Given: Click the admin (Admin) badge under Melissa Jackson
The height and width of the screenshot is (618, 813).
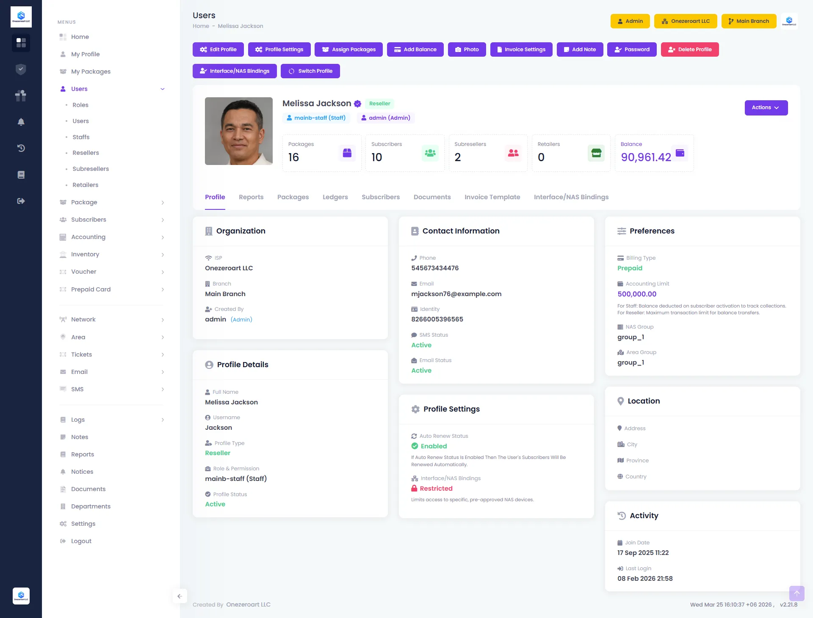Looking at the screenshot, I should (385, 118).
